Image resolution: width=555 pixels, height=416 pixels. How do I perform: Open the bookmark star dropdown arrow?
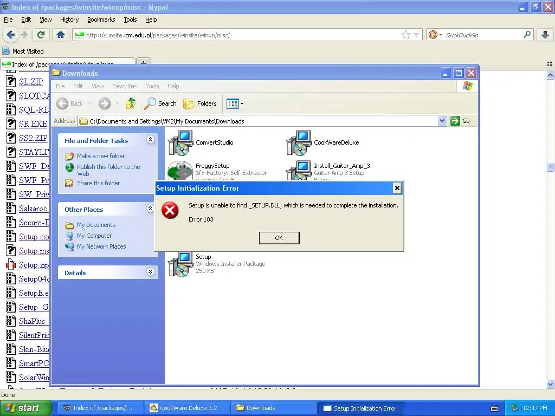click(417, 35)
